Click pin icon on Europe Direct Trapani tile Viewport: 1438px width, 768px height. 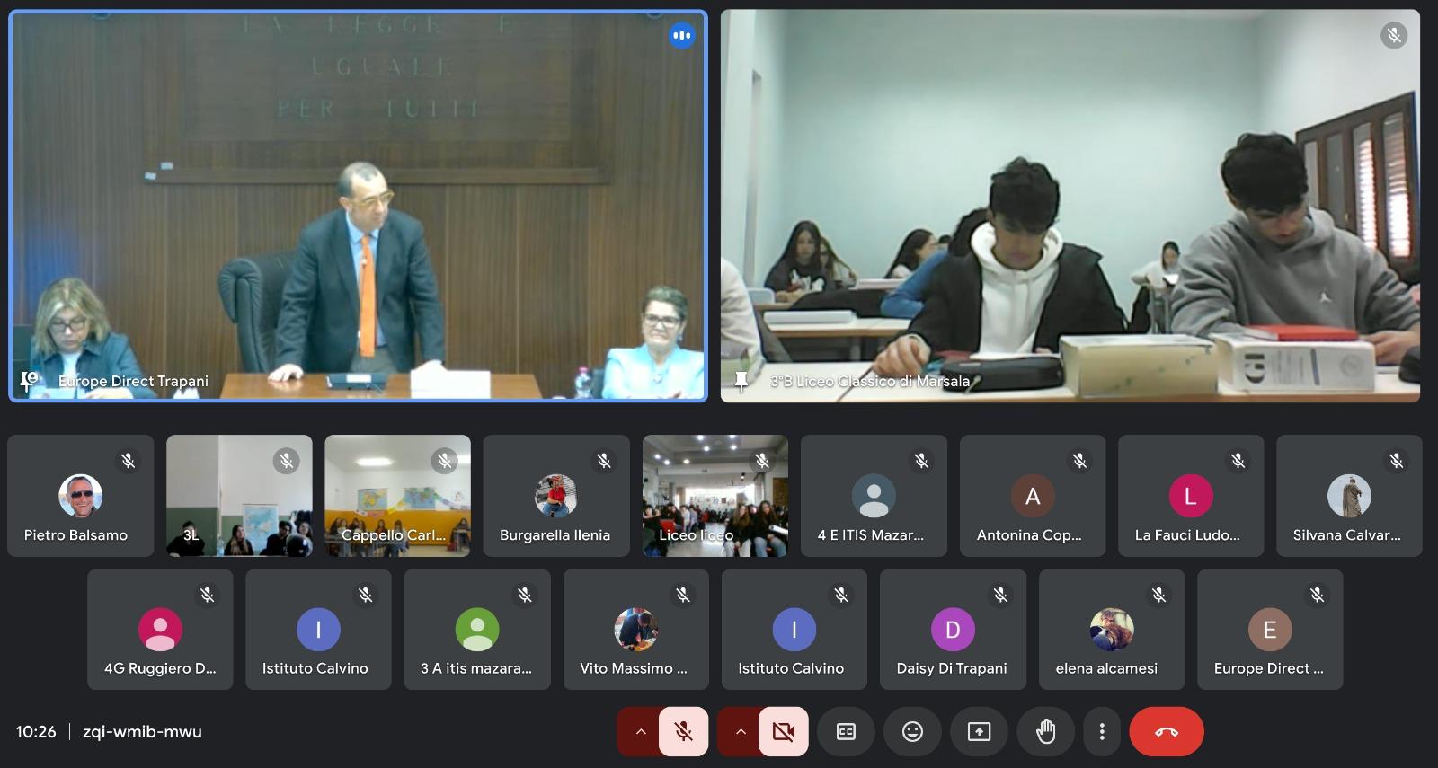[x=30, y=382]
